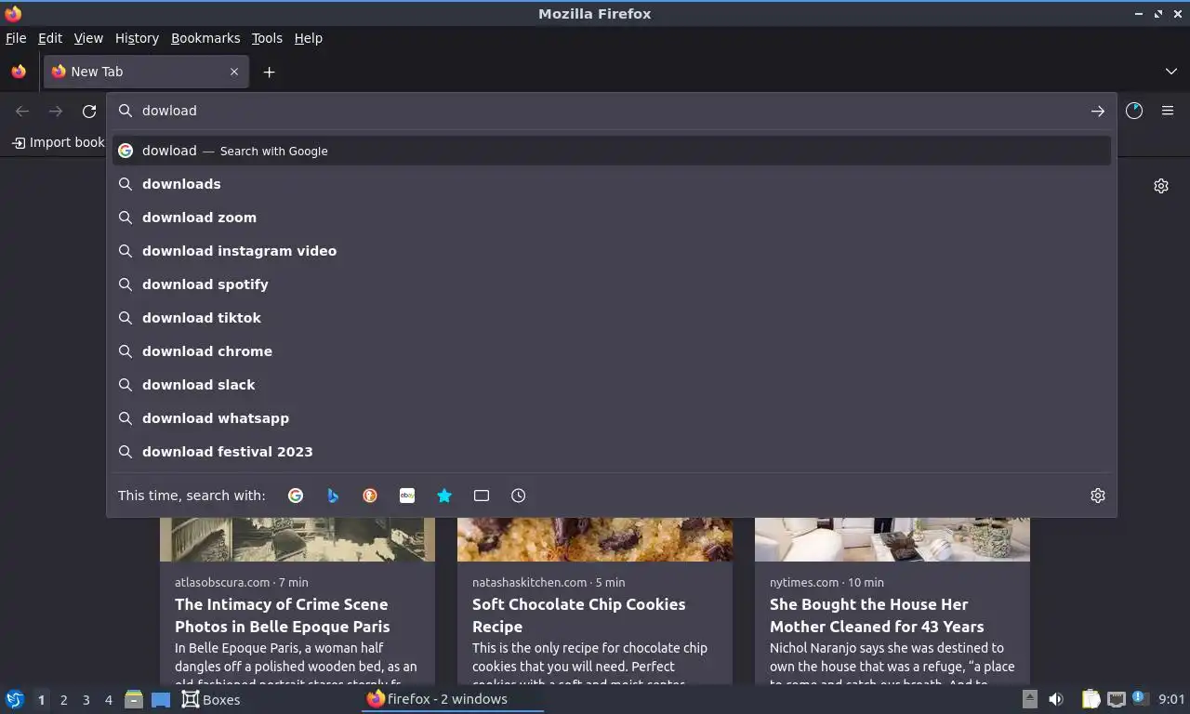The width and height of the screenshot is (1190, 714).
Task: Expand the list all tabs chevron
Action: click(1171, 72)
